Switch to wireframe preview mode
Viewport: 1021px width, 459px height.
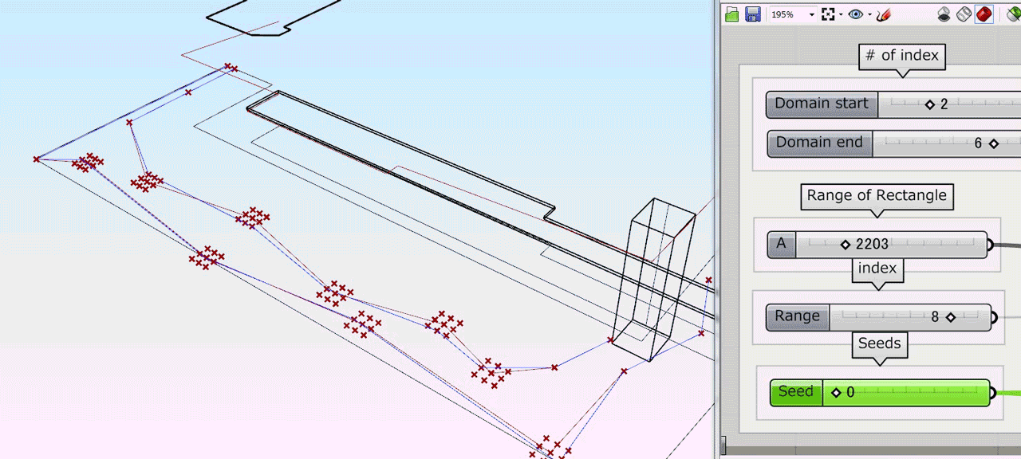964,14
